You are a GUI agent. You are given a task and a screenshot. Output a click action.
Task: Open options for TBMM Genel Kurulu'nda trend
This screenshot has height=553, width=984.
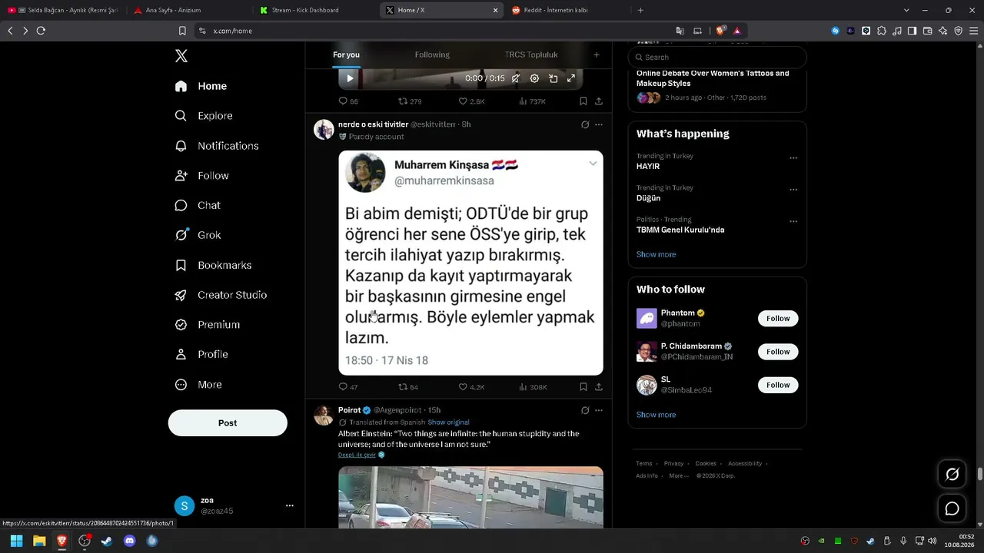click(x=793, y=221)
